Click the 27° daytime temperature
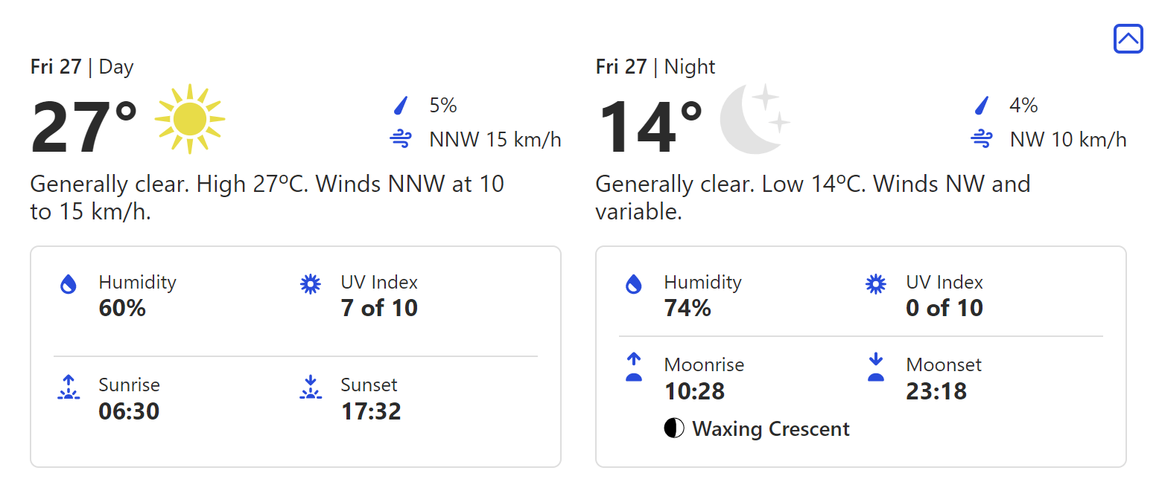Viewport: 1162px width, 482px height. (83, 128)
